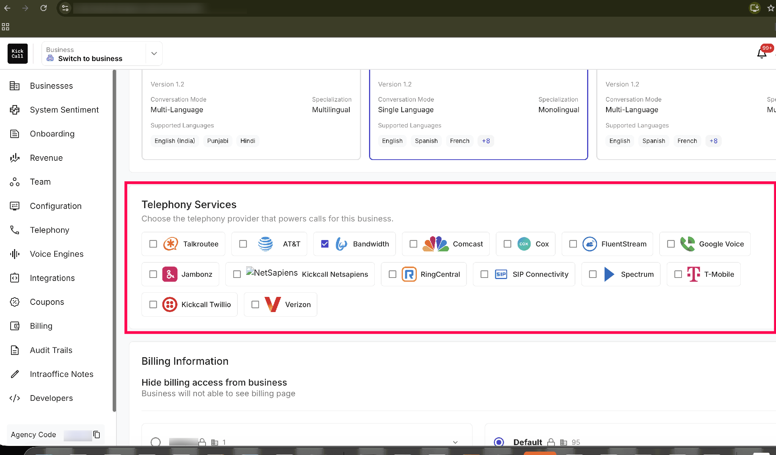Uncheck the Bandwidth checkbox
This screenshot has height=455, width=776.
(325, 244)
